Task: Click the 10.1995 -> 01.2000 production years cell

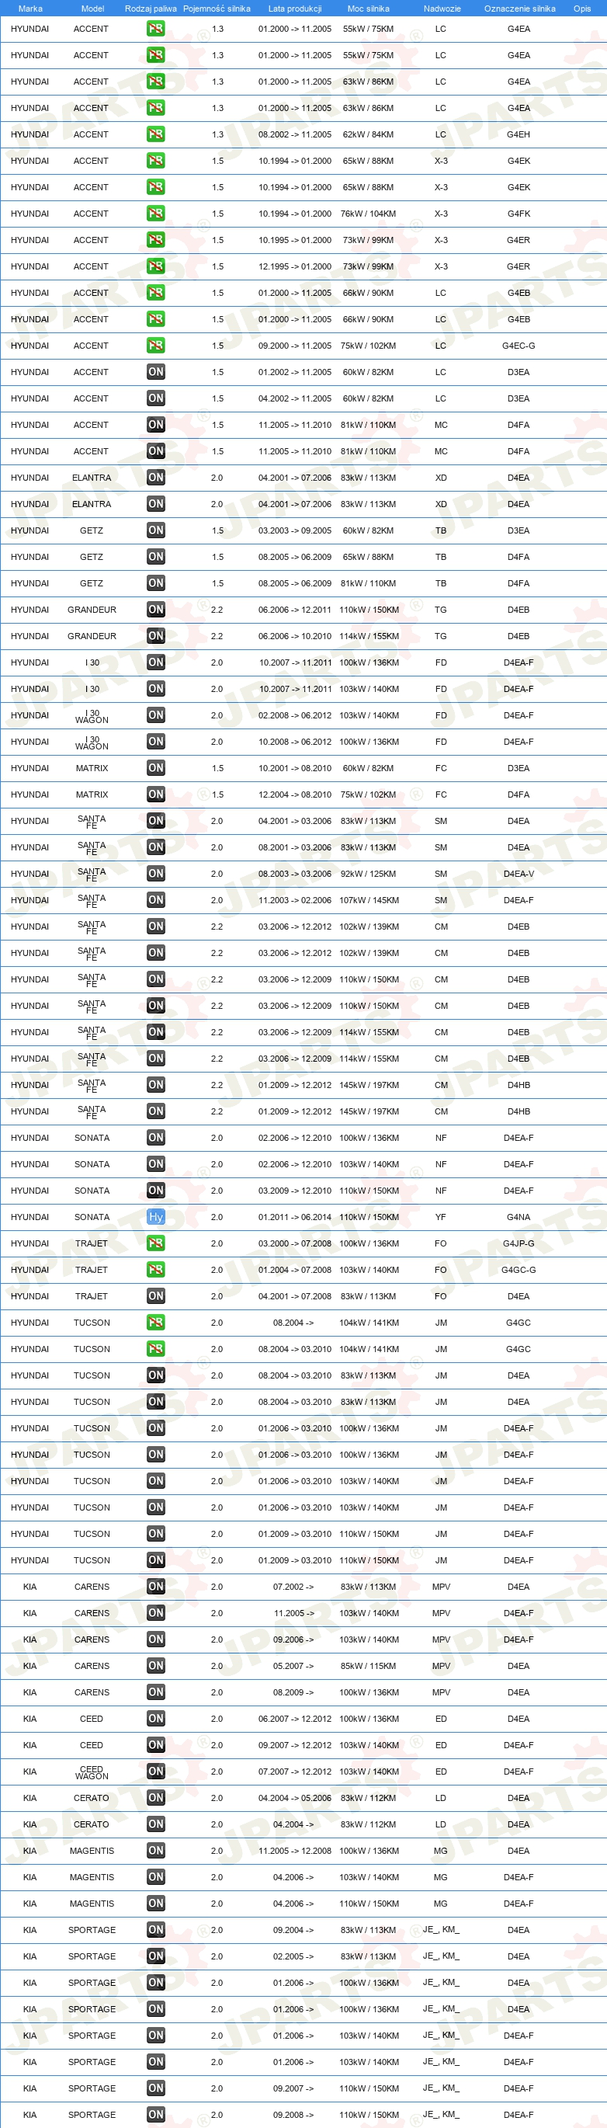Action: (x=295, y=241)
